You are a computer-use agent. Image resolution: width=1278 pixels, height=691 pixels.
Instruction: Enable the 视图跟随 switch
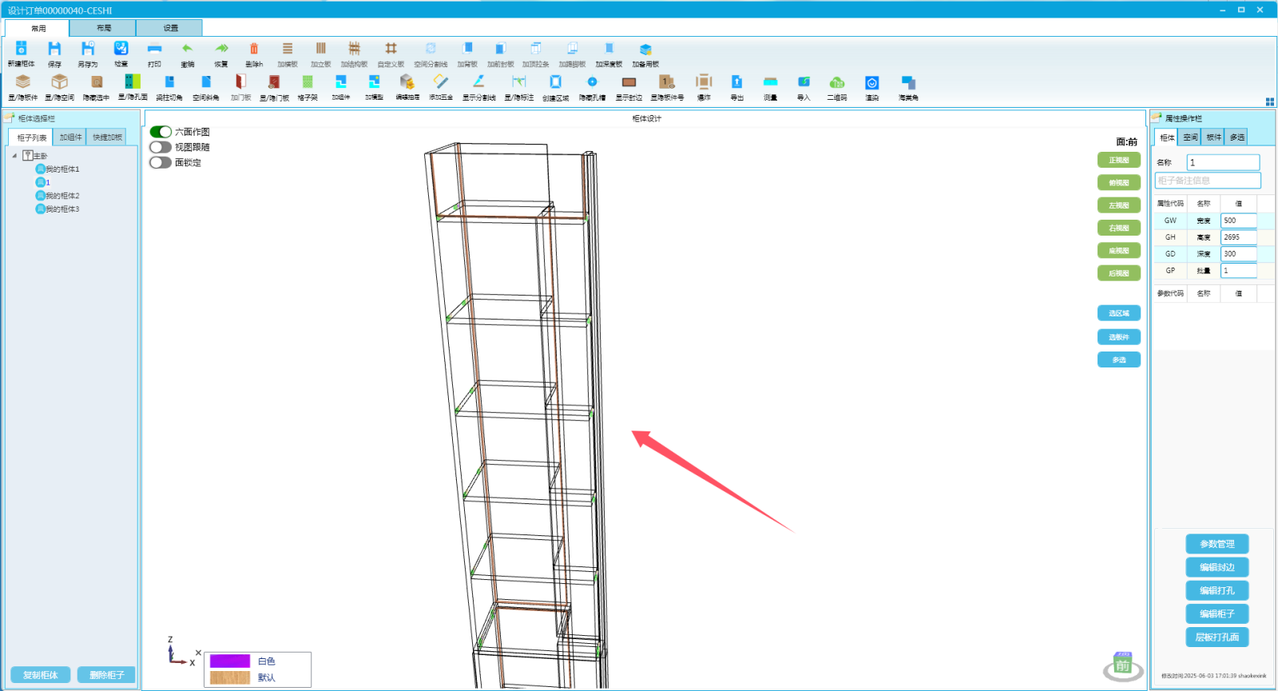[x=161, y=147]
